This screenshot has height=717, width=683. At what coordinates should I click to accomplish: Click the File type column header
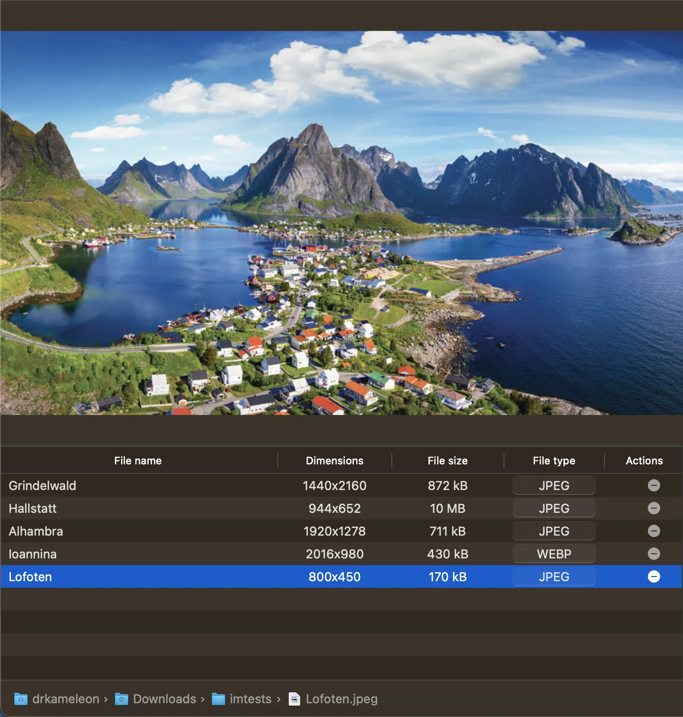coord(553,461)
